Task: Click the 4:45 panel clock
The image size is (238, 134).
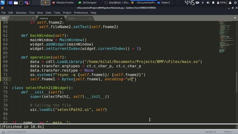Action: tap(189, 3)
